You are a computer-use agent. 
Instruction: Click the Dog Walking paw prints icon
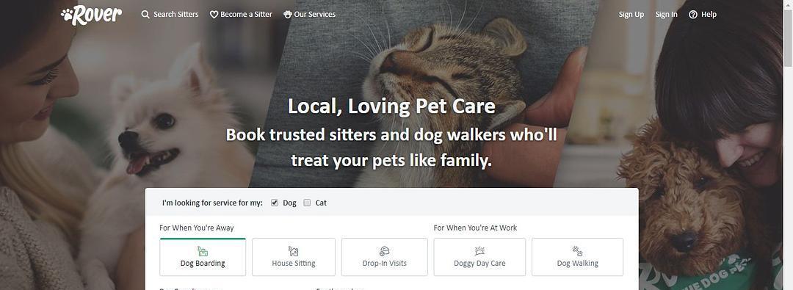click(x=578, y=251)
